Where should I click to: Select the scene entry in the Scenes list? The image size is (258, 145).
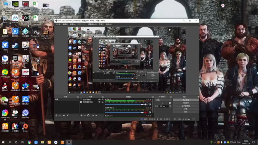(67, 100)
